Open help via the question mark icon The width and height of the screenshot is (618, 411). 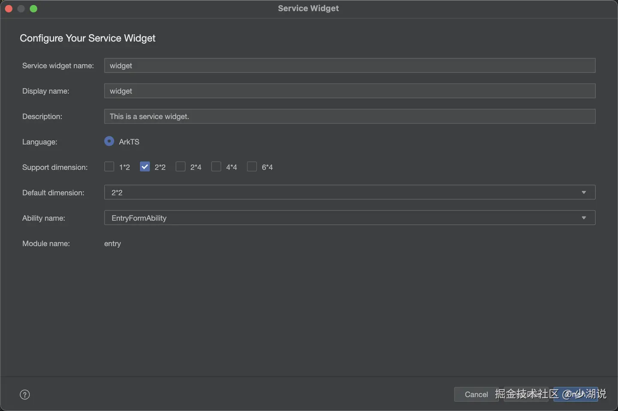pos(25,394)
